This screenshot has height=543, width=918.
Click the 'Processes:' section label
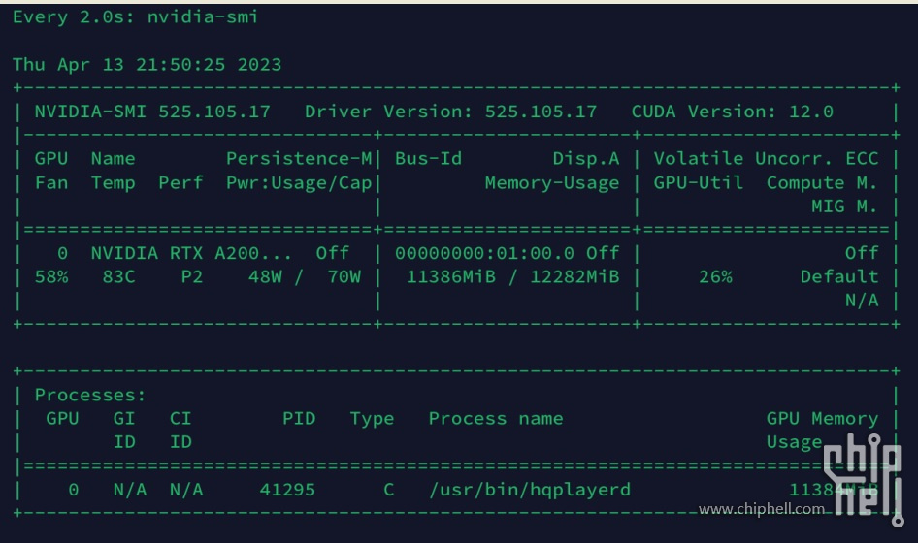[x=90, y=395]
